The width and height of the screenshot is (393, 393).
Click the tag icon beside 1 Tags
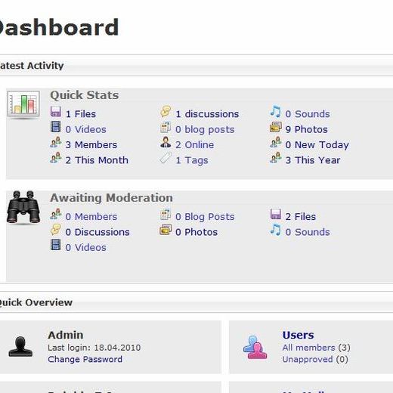(x=166, y=158)
